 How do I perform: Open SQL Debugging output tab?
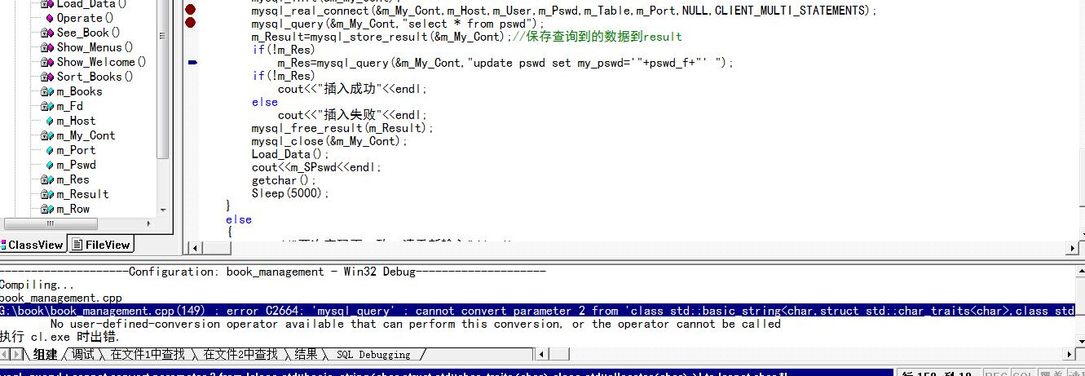[373, 354]
